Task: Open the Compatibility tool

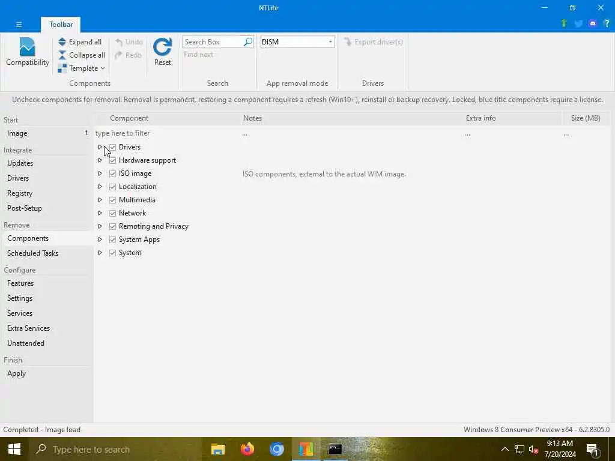Action: (27, 52)
